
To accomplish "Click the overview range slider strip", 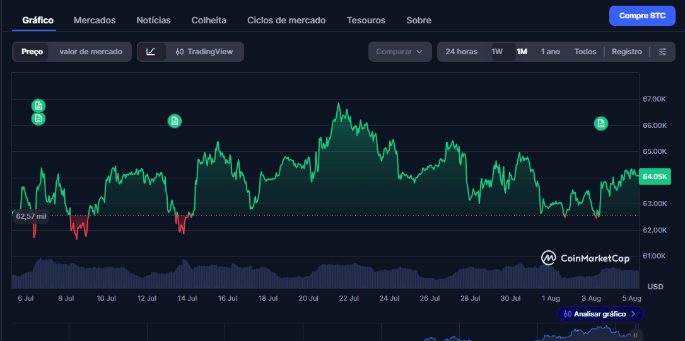I will tap(325, 332).
